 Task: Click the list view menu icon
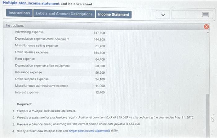(x=205, y=15)
